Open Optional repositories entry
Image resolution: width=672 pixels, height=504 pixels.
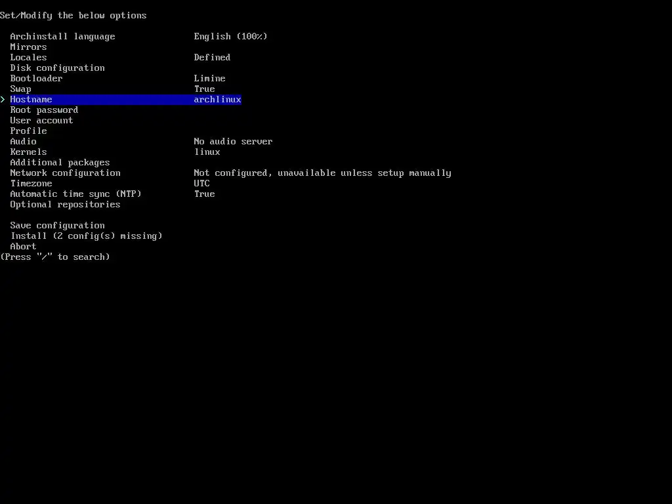point(65,205)
